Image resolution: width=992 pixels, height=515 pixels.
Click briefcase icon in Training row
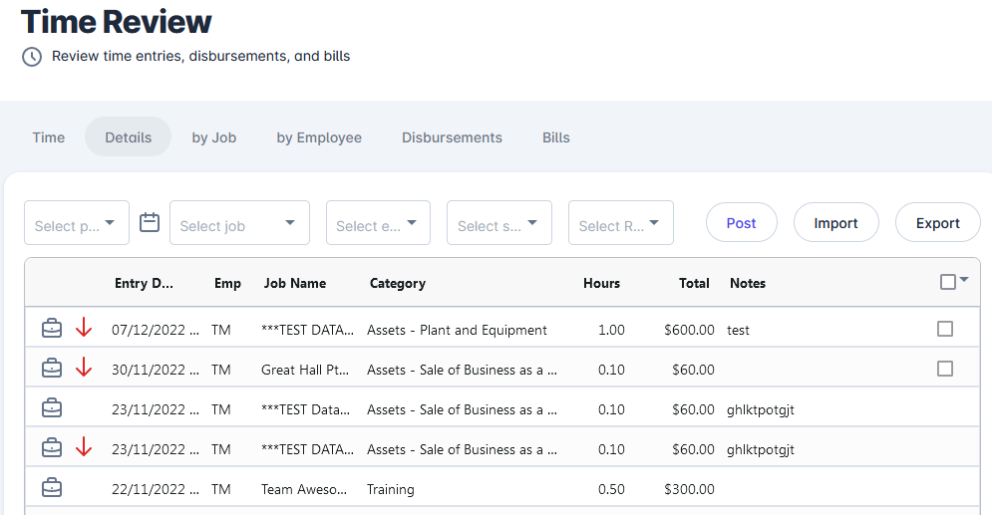tap(52, 488)
